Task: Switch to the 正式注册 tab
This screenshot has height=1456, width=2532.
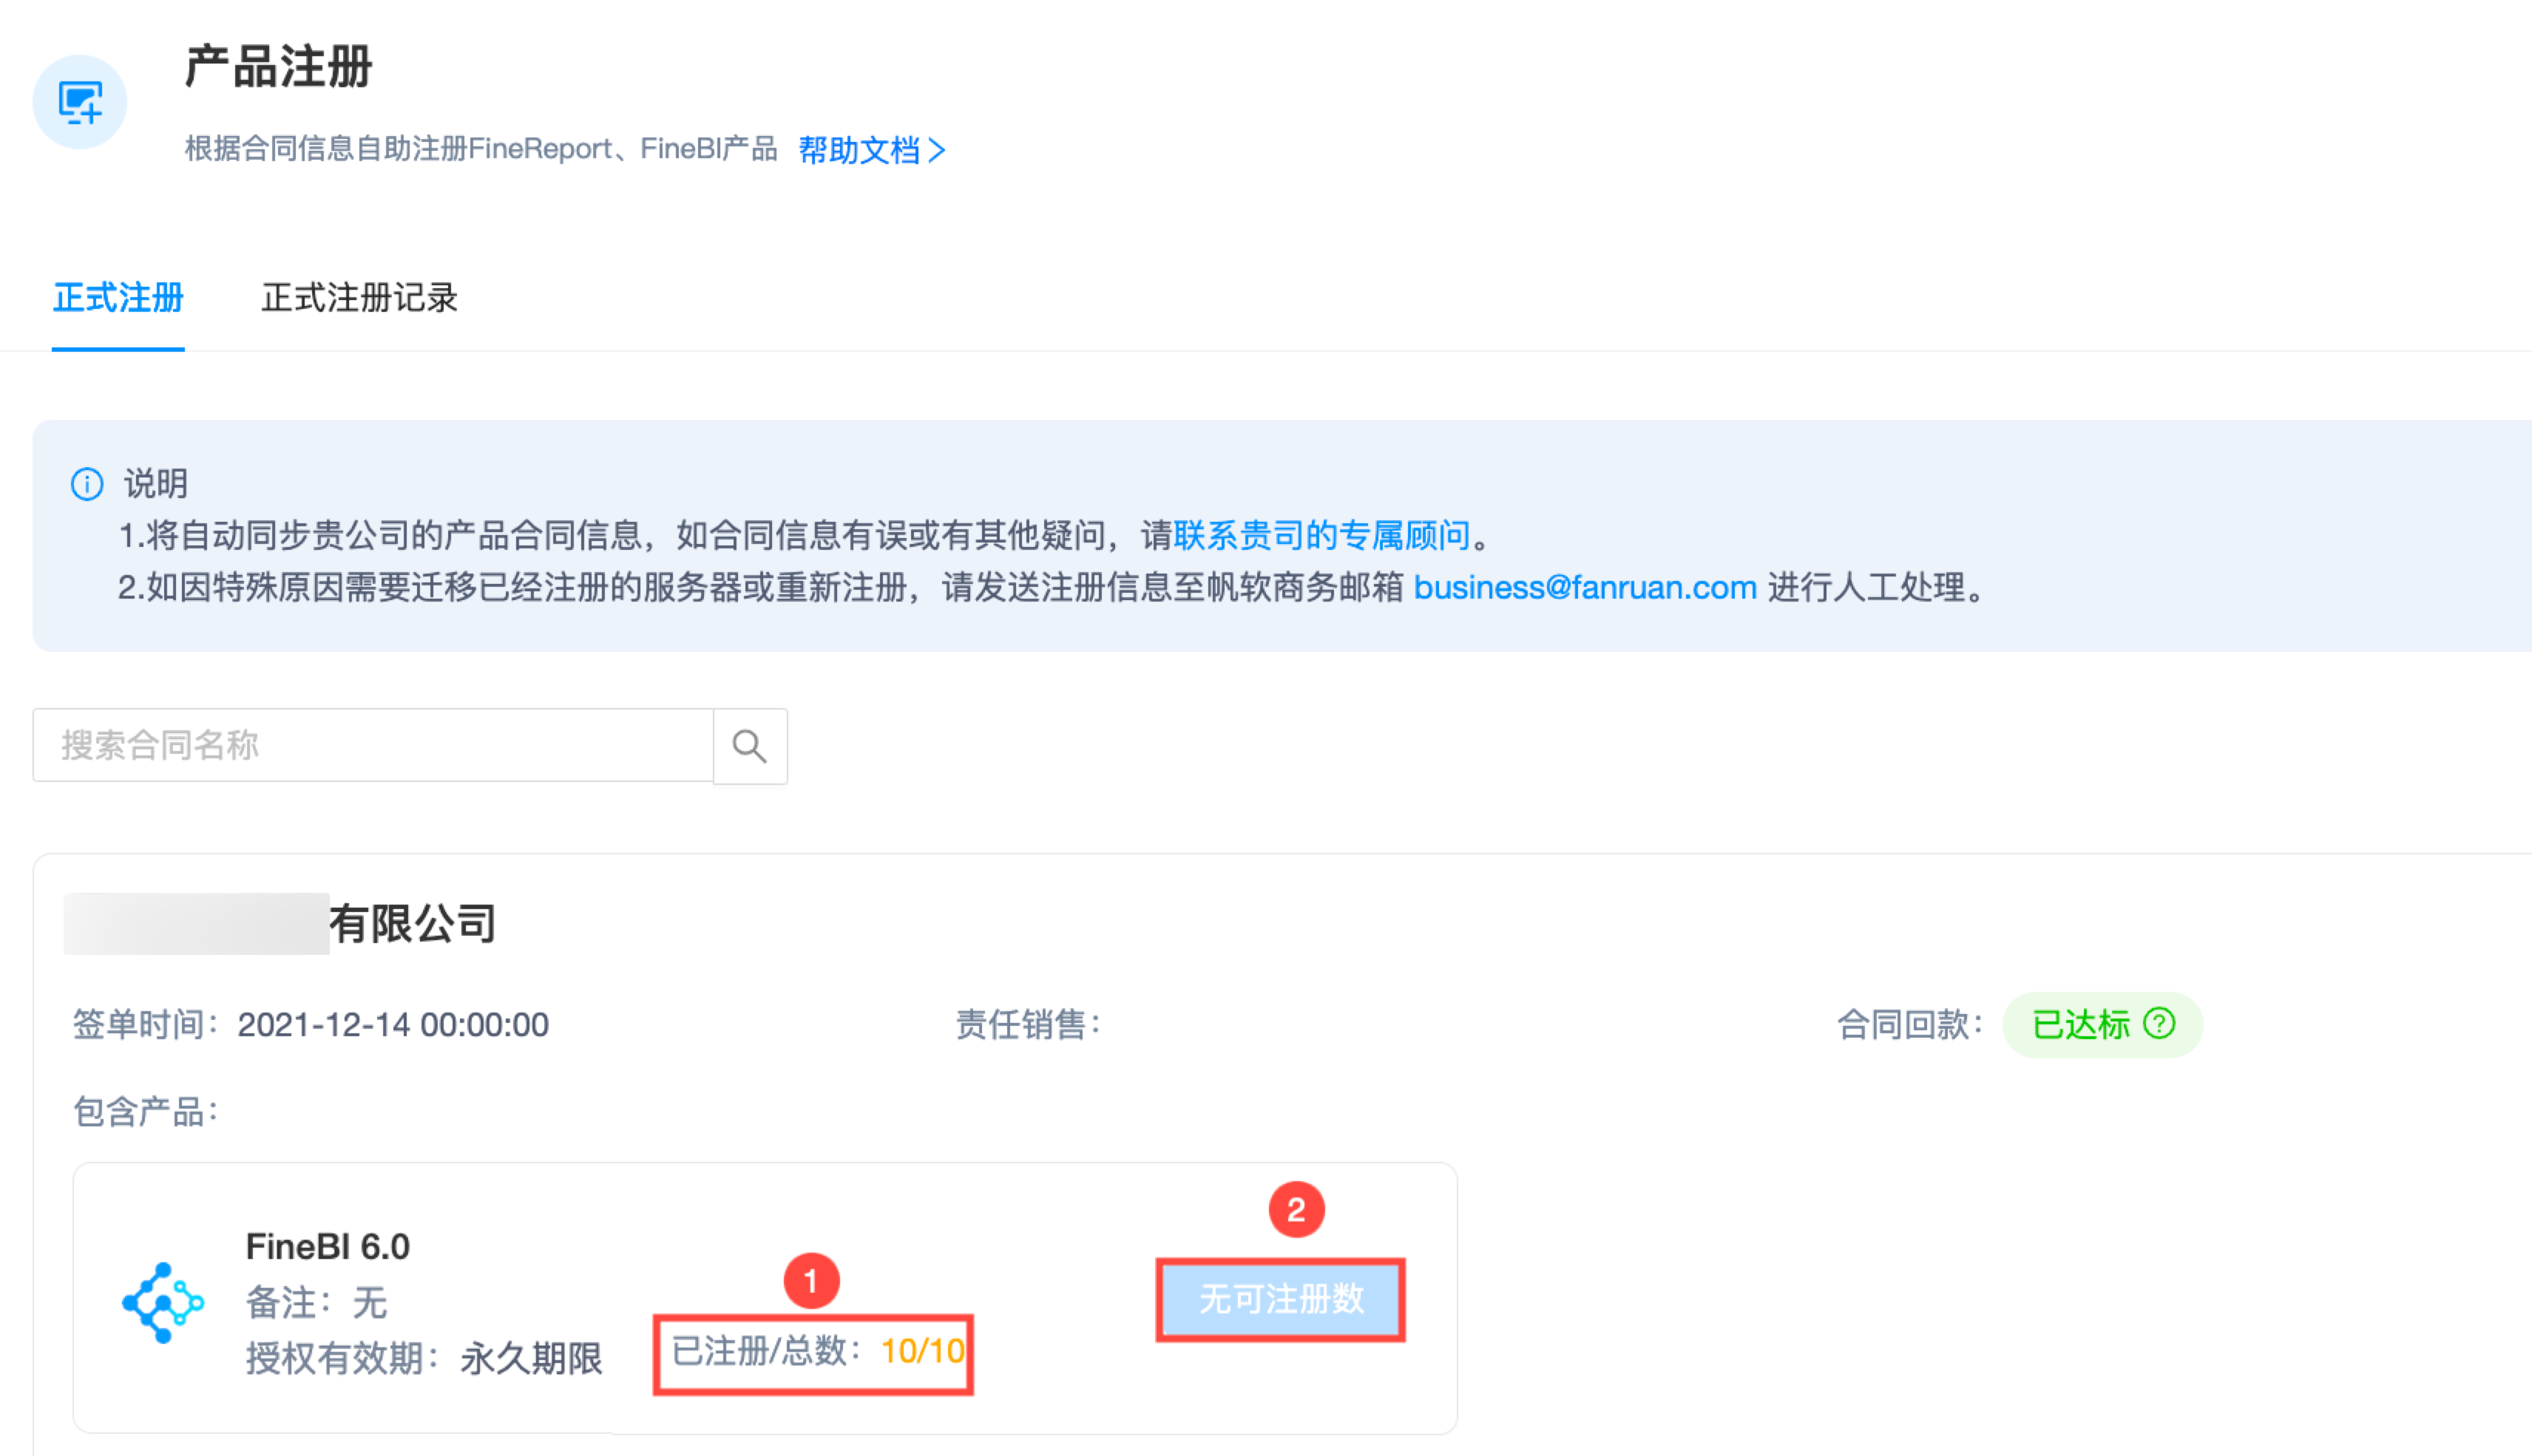Action: [x=118, y=298]
